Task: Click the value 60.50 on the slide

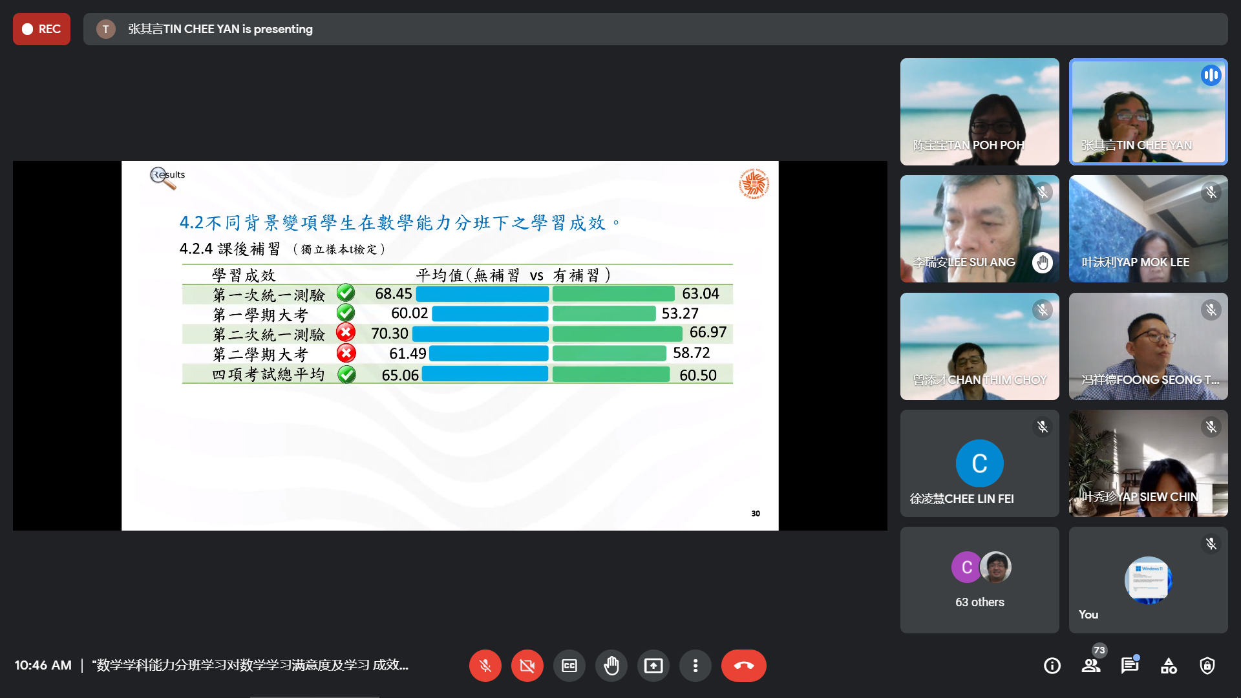Action: (698, 375)
